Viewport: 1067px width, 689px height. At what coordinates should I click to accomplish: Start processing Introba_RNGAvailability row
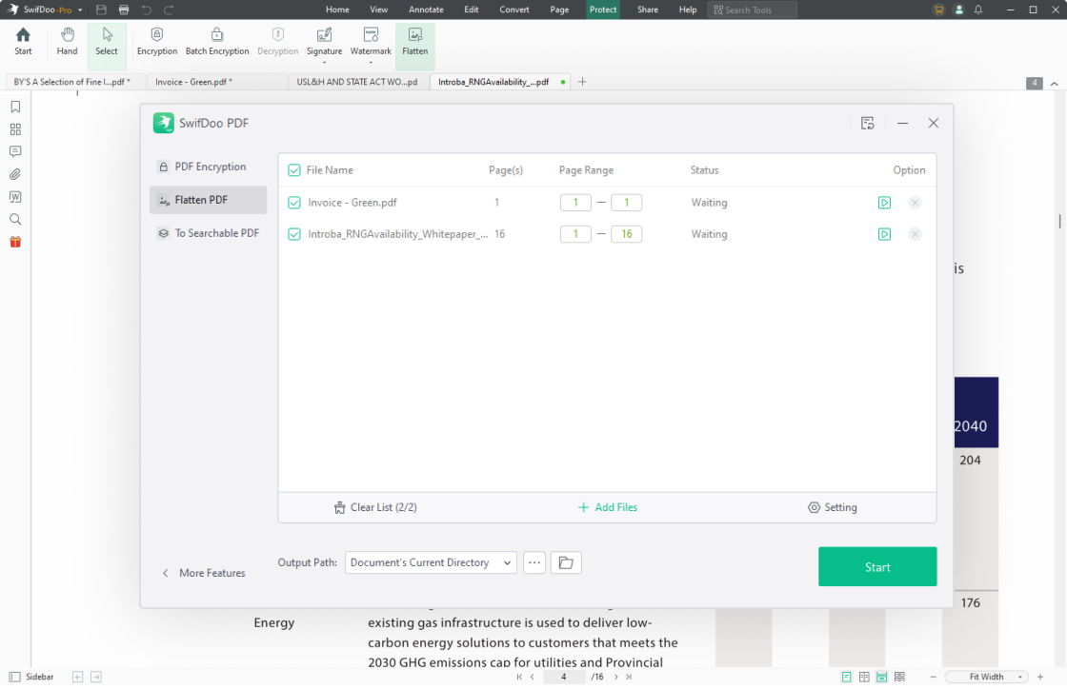click(884, 234)
